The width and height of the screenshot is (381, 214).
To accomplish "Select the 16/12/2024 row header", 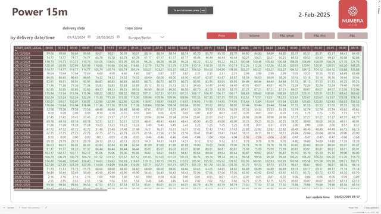I will coord(29,114).
